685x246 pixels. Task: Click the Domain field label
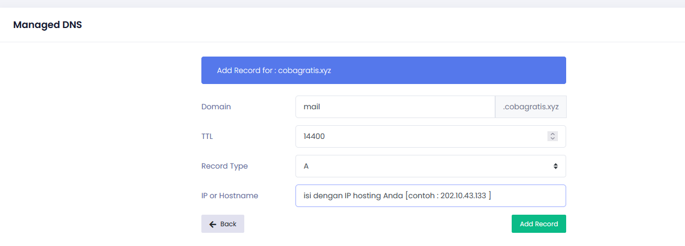(x=216, y=107)
